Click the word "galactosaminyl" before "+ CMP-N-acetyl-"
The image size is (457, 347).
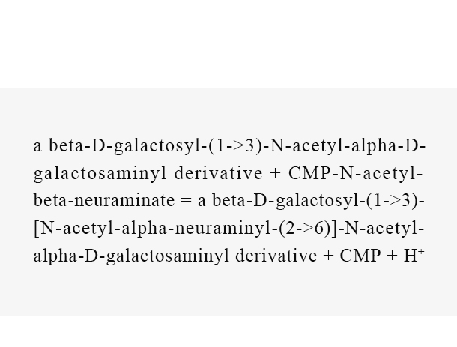(x=100, y=173)
